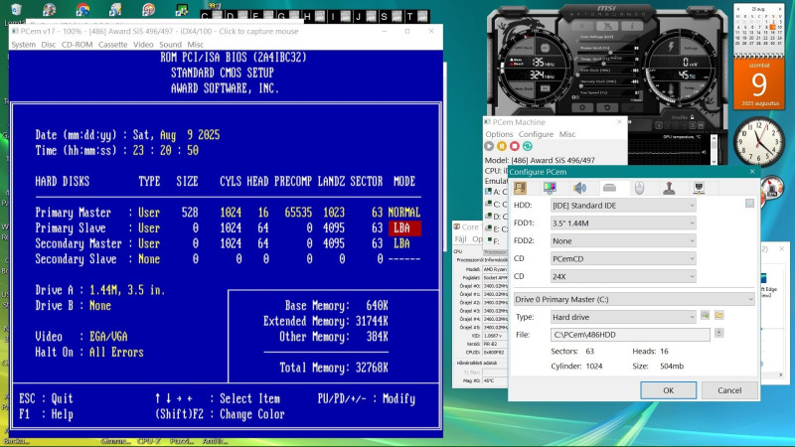The height and width of the screenshot is (447, 795).
Task: Open the Disc menu in PCem window
Action: point(49,45)
